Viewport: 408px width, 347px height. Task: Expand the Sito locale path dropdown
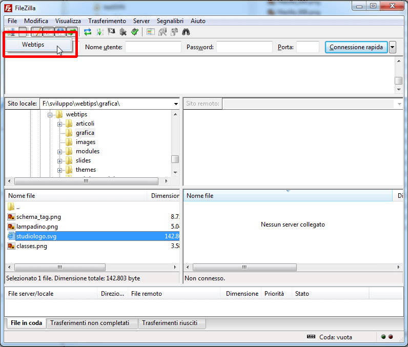pos(175,104)
